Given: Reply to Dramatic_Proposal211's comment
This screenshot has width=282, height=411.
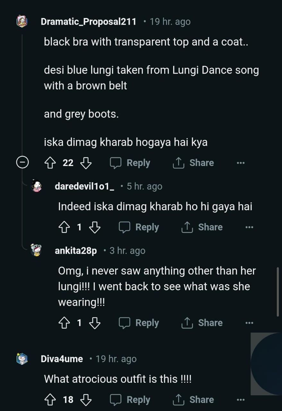Looking at the screenshot, I should pos(130,163).
